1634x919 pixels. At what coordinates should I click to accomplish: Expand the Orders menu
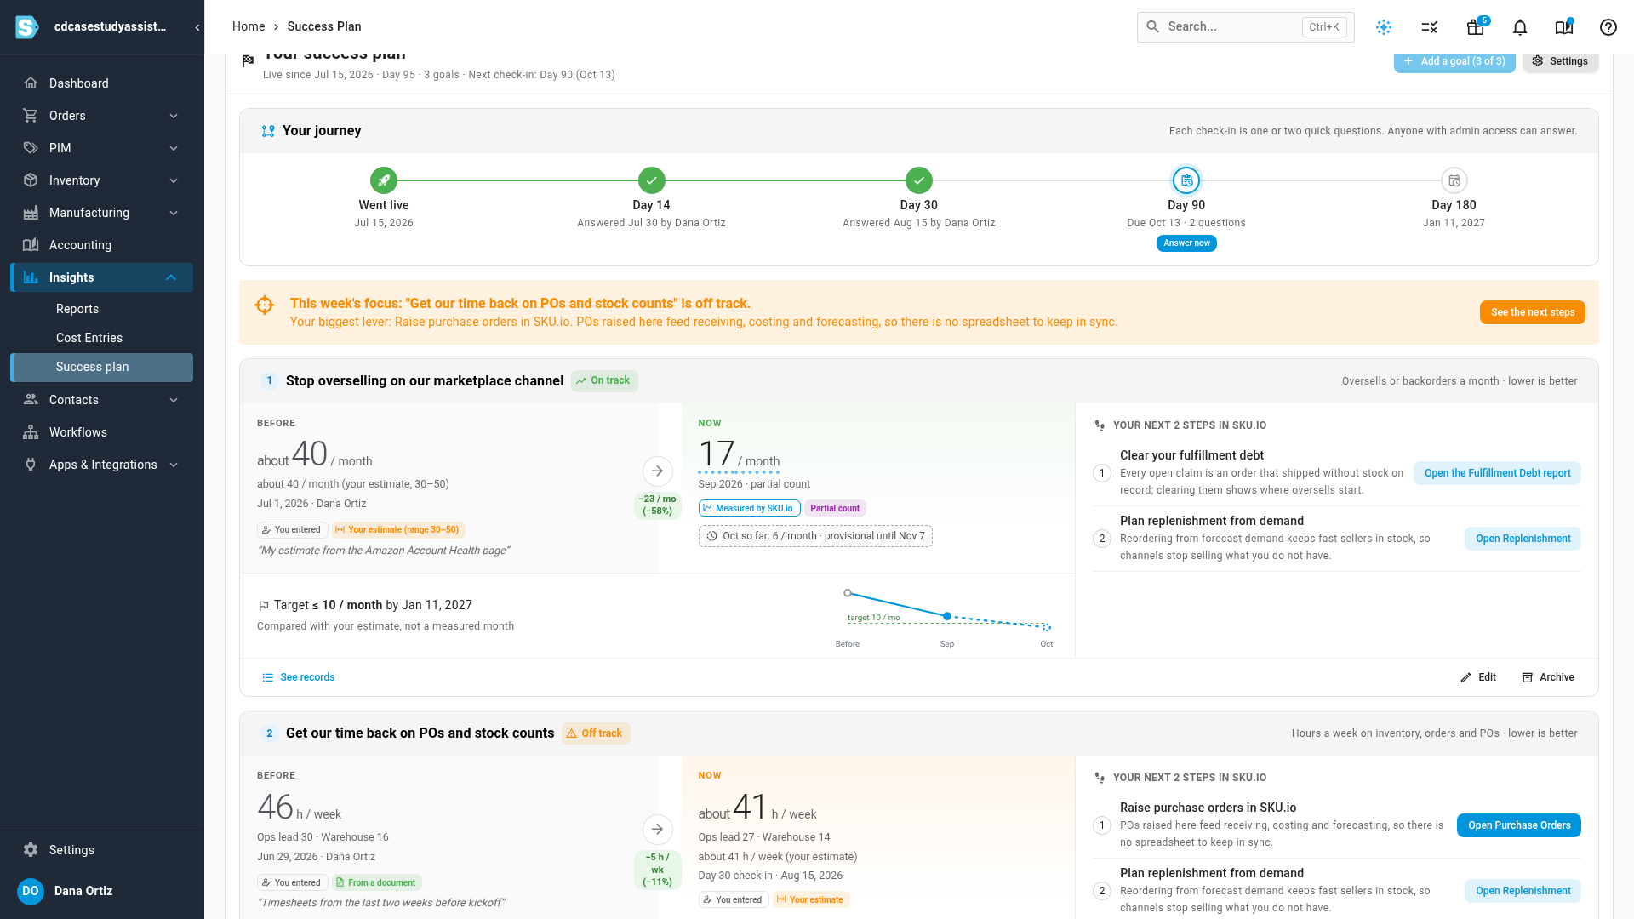102,116
